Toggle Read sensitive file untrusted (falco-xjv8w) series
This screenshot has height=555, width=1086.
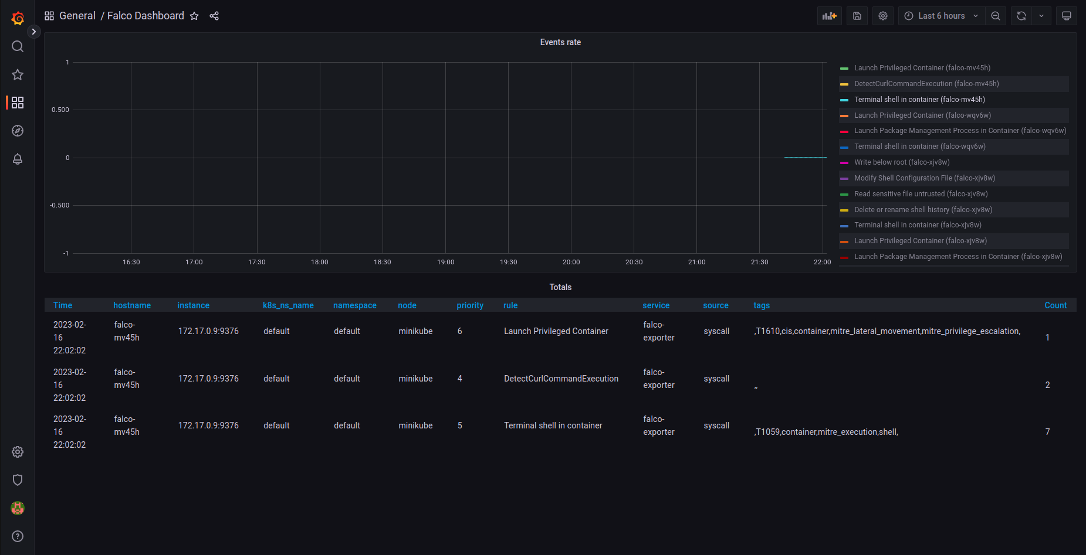coord(921,194)
